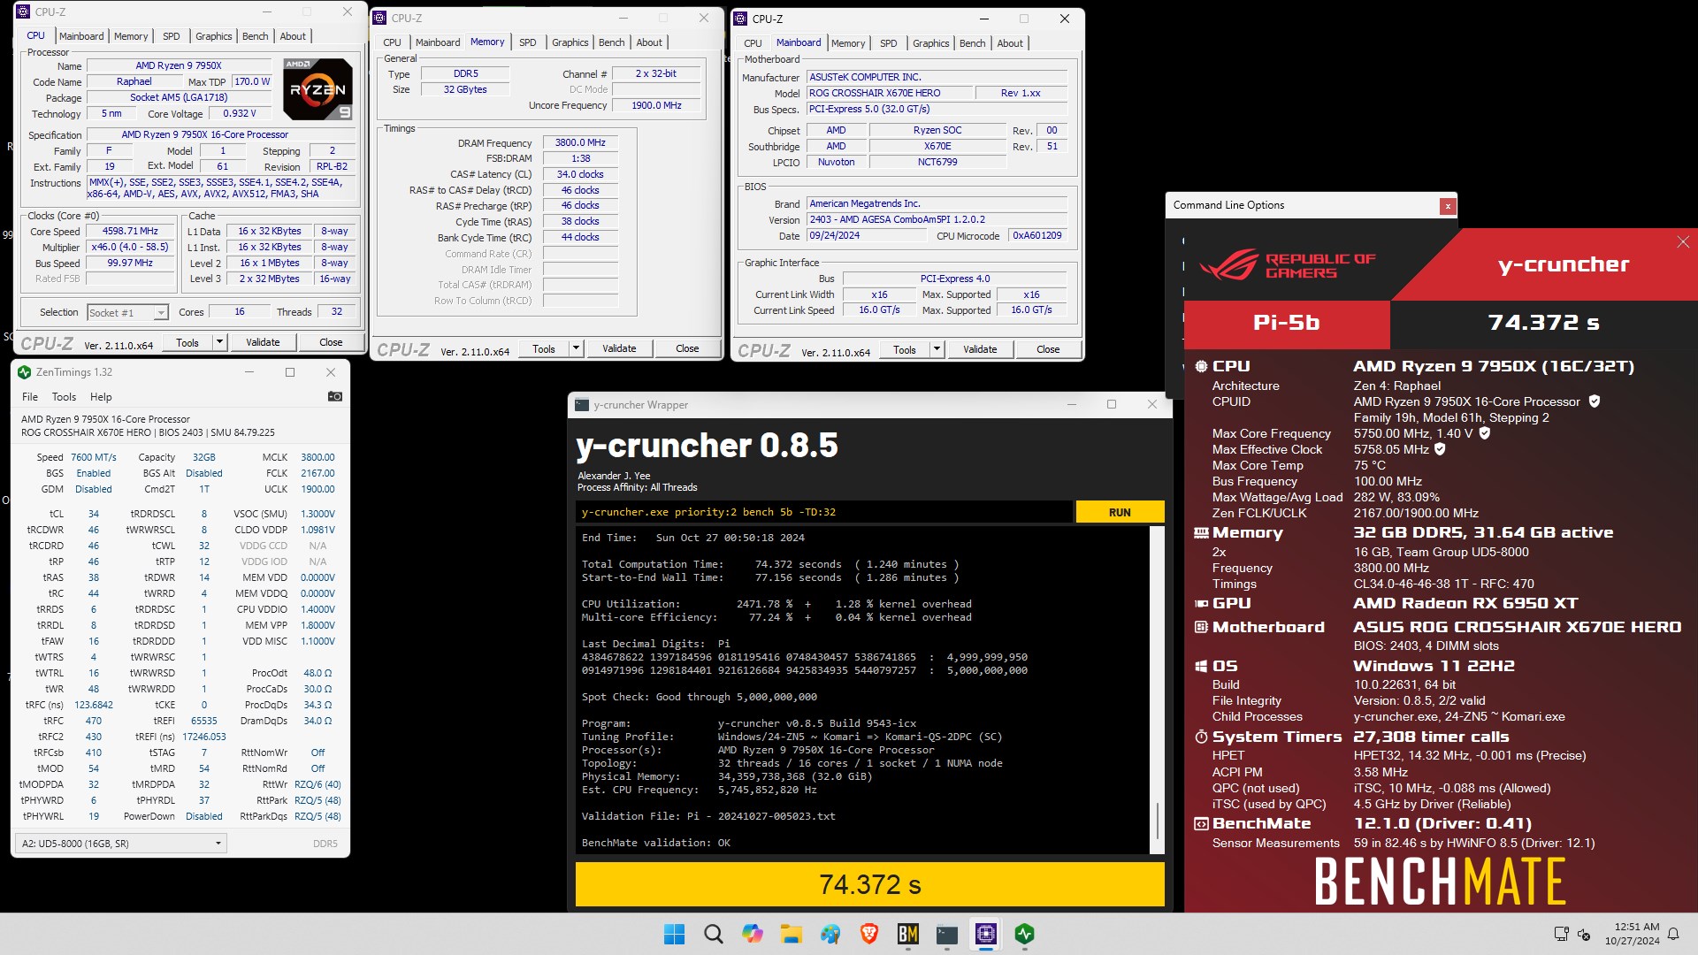
Task: Open the Brave browser taskbar icon
Action: coord(868,934)
